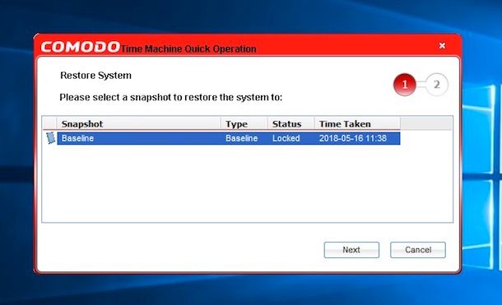The width and height of the screenshot is (502, 305).
Task: Cancel the restore operation
Action: [x=418, y=250]
